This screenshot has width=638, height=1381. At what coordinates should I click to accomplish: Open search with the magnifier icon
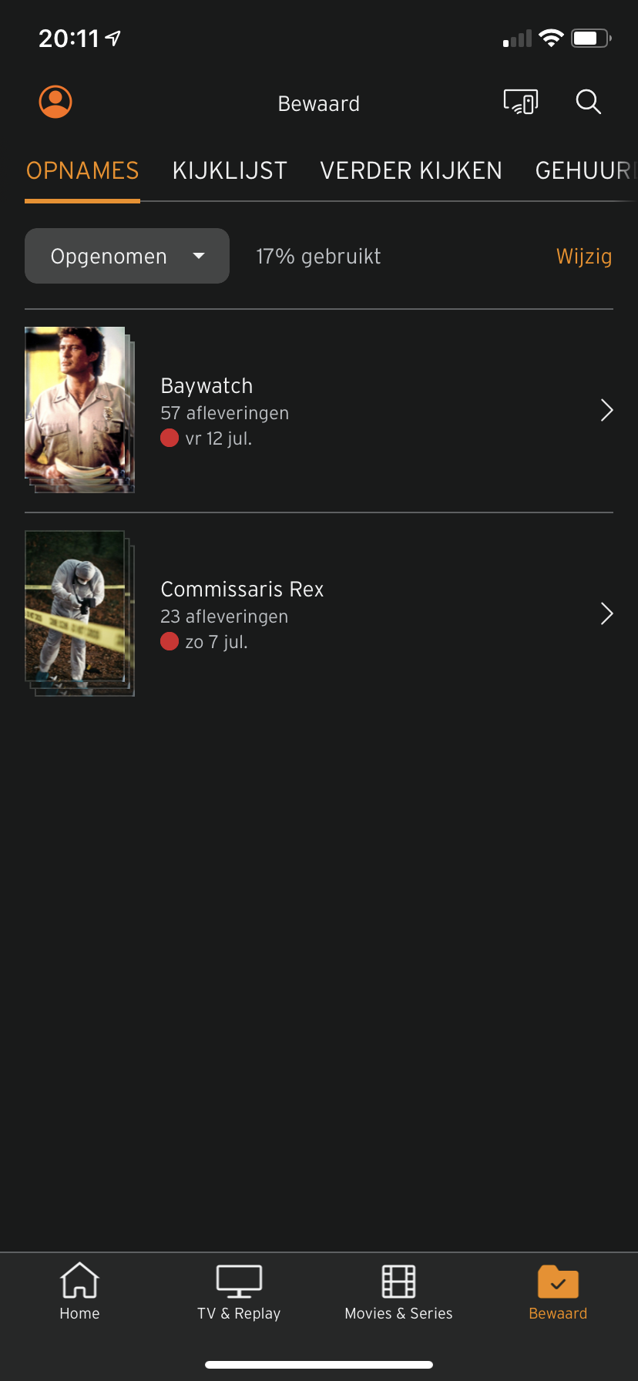click(x=589, y=102)
